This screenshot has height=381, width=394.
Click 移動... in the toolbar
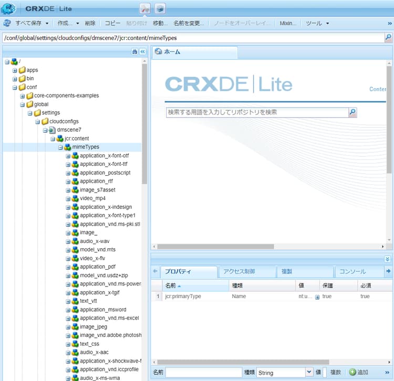point(160,23)
